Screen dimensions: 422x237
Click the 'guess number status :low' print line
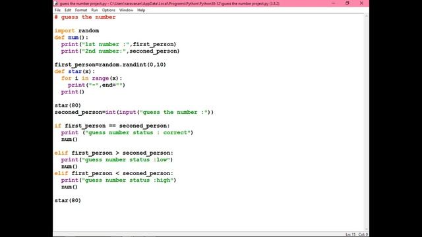(117, 159)
